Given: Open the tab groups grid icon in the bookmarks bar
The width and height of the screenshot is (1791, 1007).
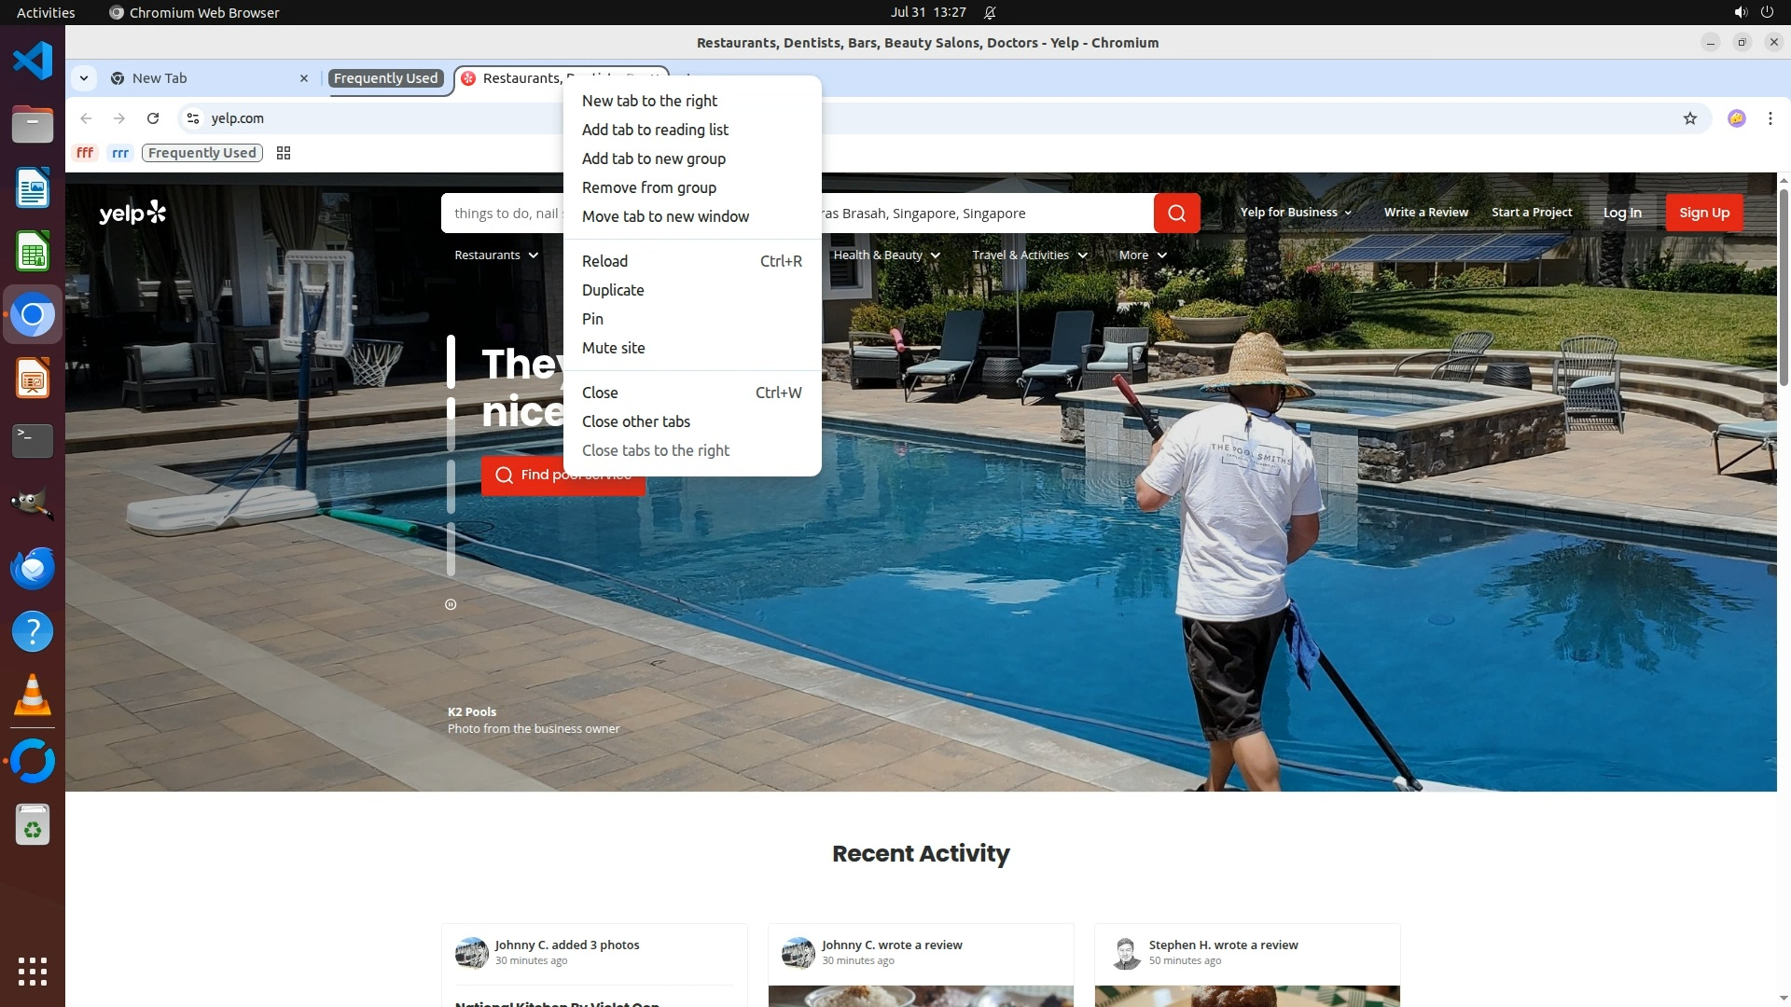Looking at the screenshot, I should (284, 153).
